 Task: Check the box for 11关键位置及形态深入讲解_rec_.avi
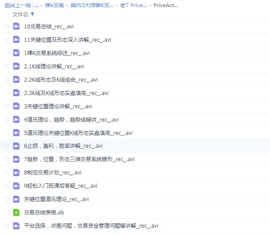coord(7,39)
